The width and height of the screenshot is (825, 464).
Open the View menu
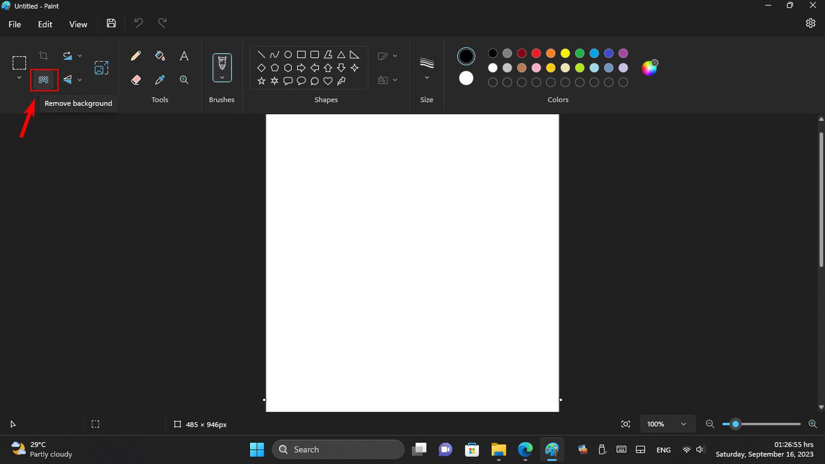click(x=78, y=24)
